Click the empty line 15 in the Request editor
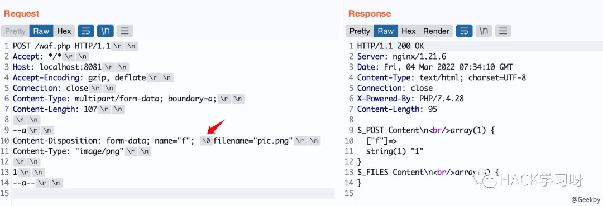The height and width of the screenshot is (206, 603). [173, 193]
